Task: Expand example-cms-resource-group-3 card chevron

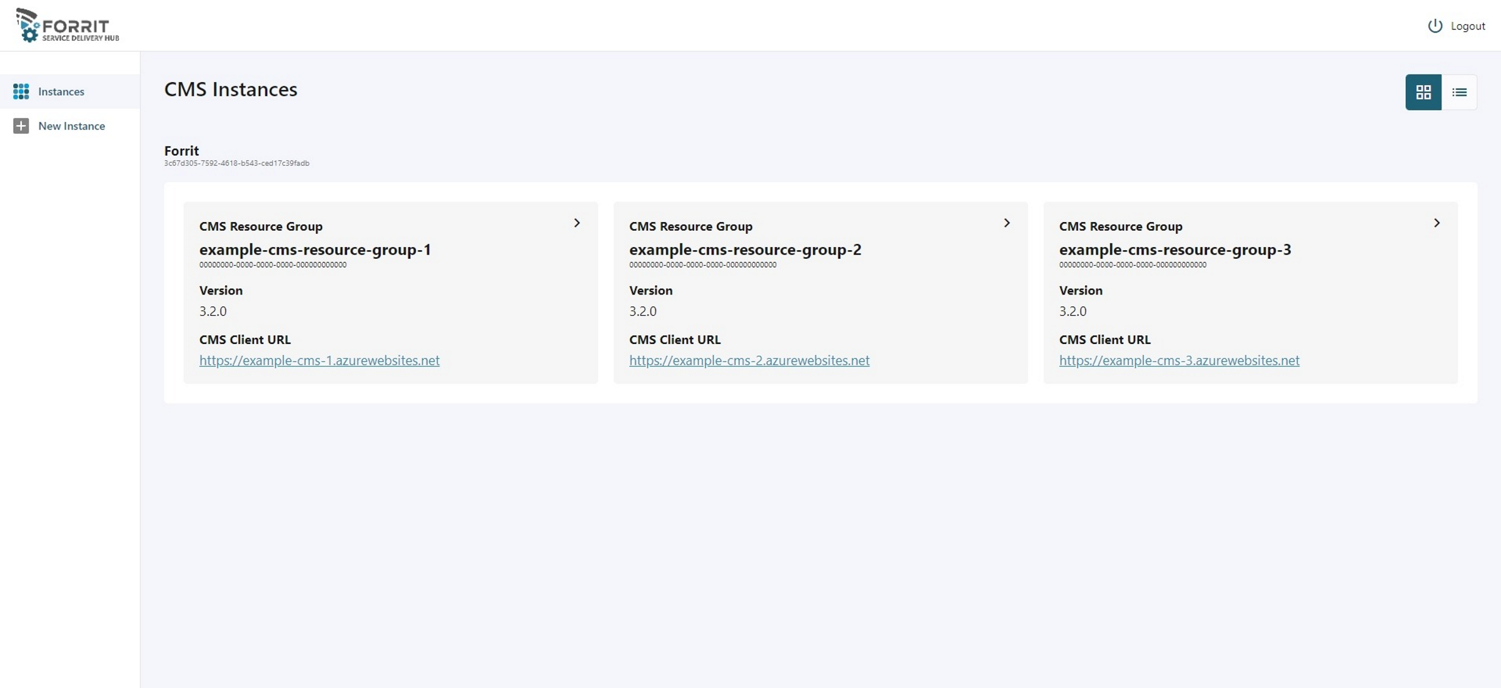Action: (1437, 223)
